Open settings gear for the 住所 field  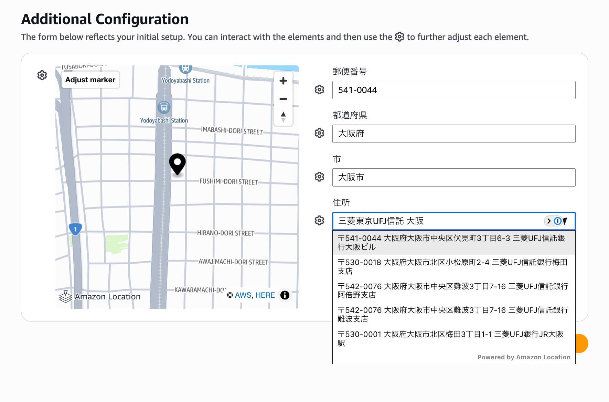(x=319, y=221)
